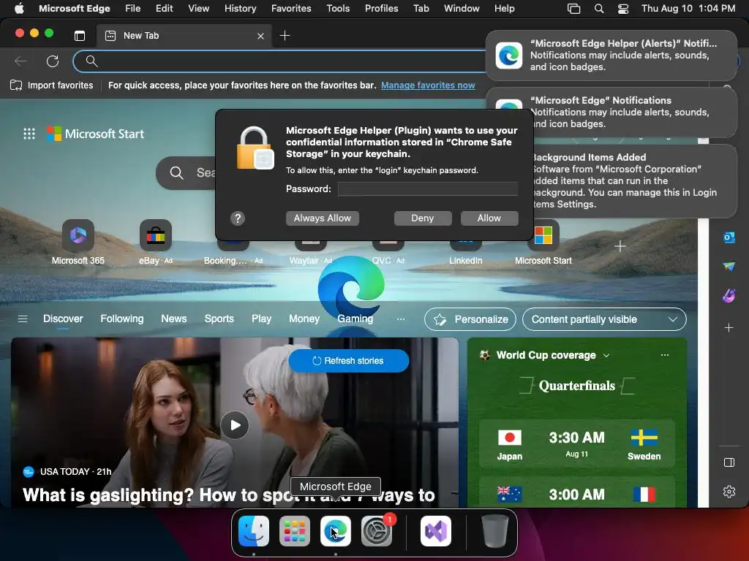Open the Profiles menu
The height and width of the screenshot is (561, 749).
click(x=381, y=8)
